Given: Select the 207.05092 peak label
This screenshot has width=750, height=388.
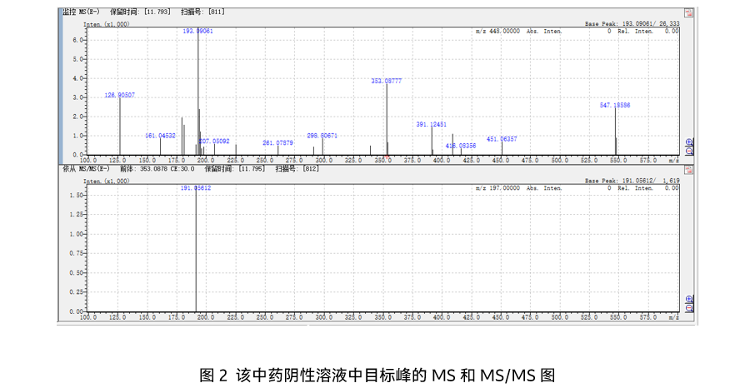Looking at the screenshot, I should point(214,141).
